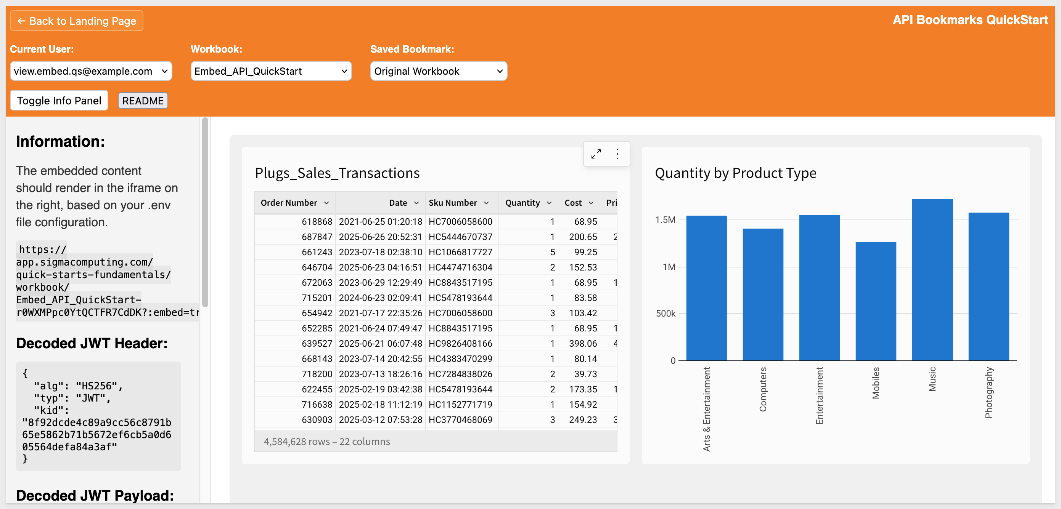
Task: Open the Workbook dropdown selector
Action: point(271,71)
